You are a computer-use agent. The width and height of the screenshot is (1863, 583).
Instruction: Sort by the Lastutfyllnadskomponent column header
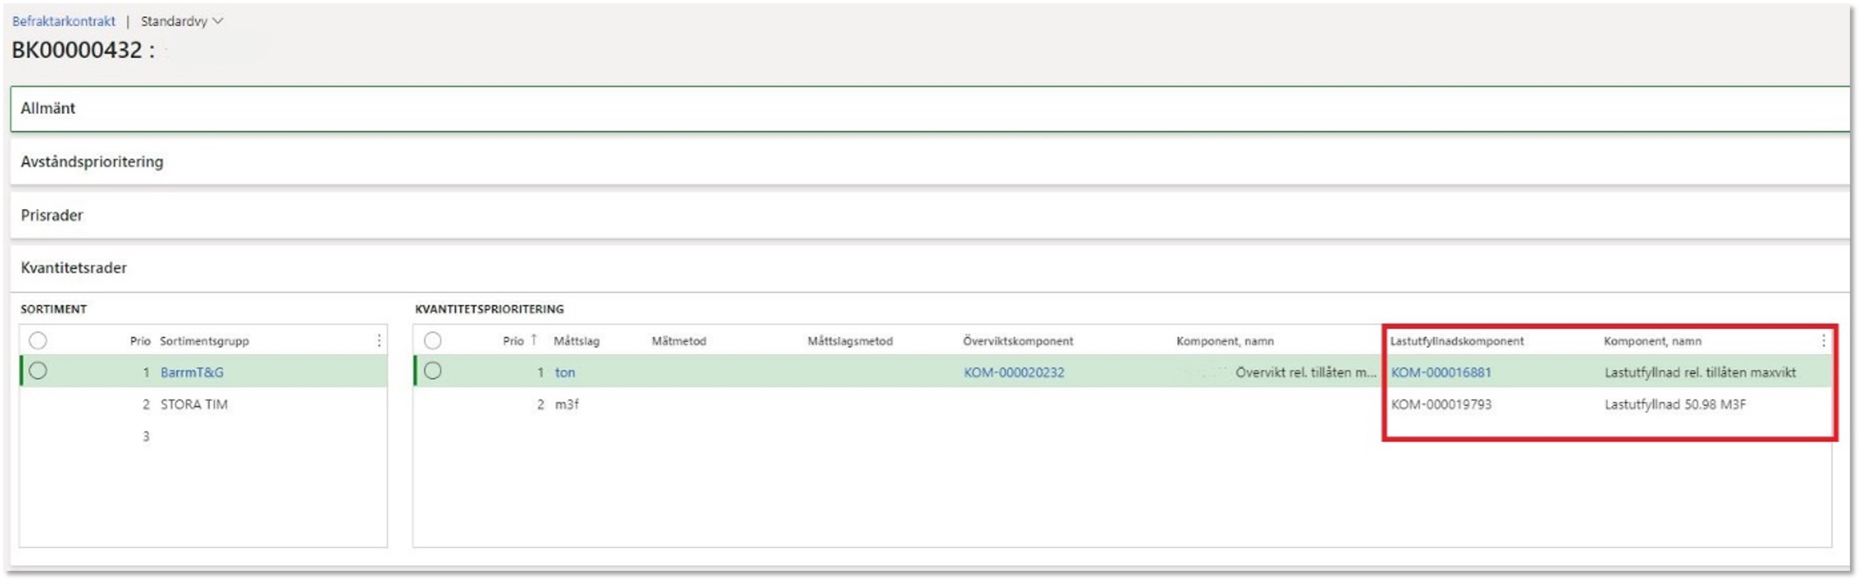click(1457, 341)
